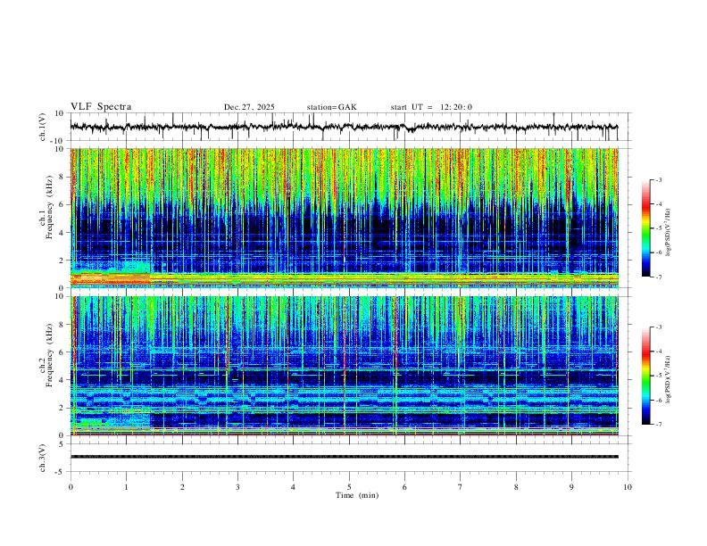Screen dimensions: 707x546
Task: Select the date "Dec. 27, 2025"
Action: pyautogui.click(x=249, y=107)
